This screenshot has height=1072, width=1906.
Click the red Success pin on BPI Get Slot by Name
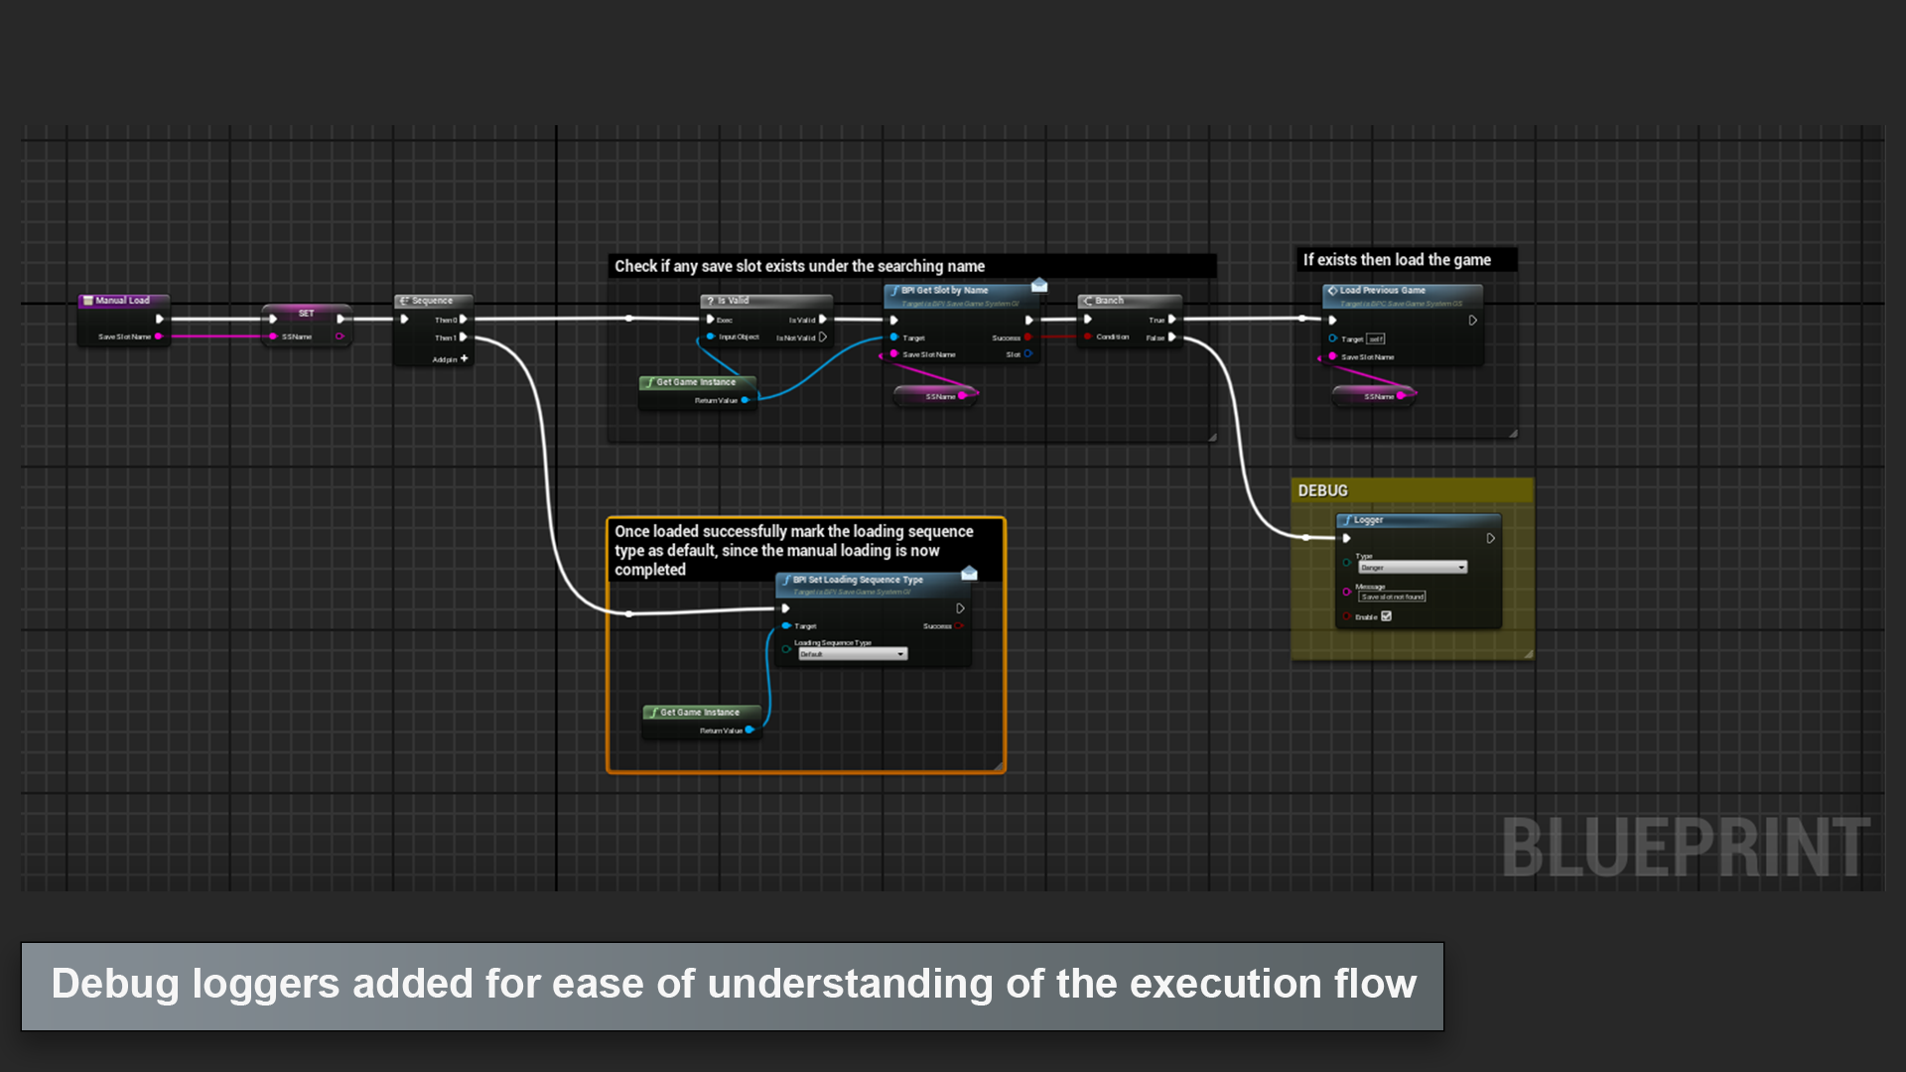1027,337
